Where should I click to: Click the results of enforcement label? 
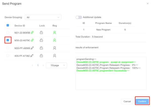point(87,48)
